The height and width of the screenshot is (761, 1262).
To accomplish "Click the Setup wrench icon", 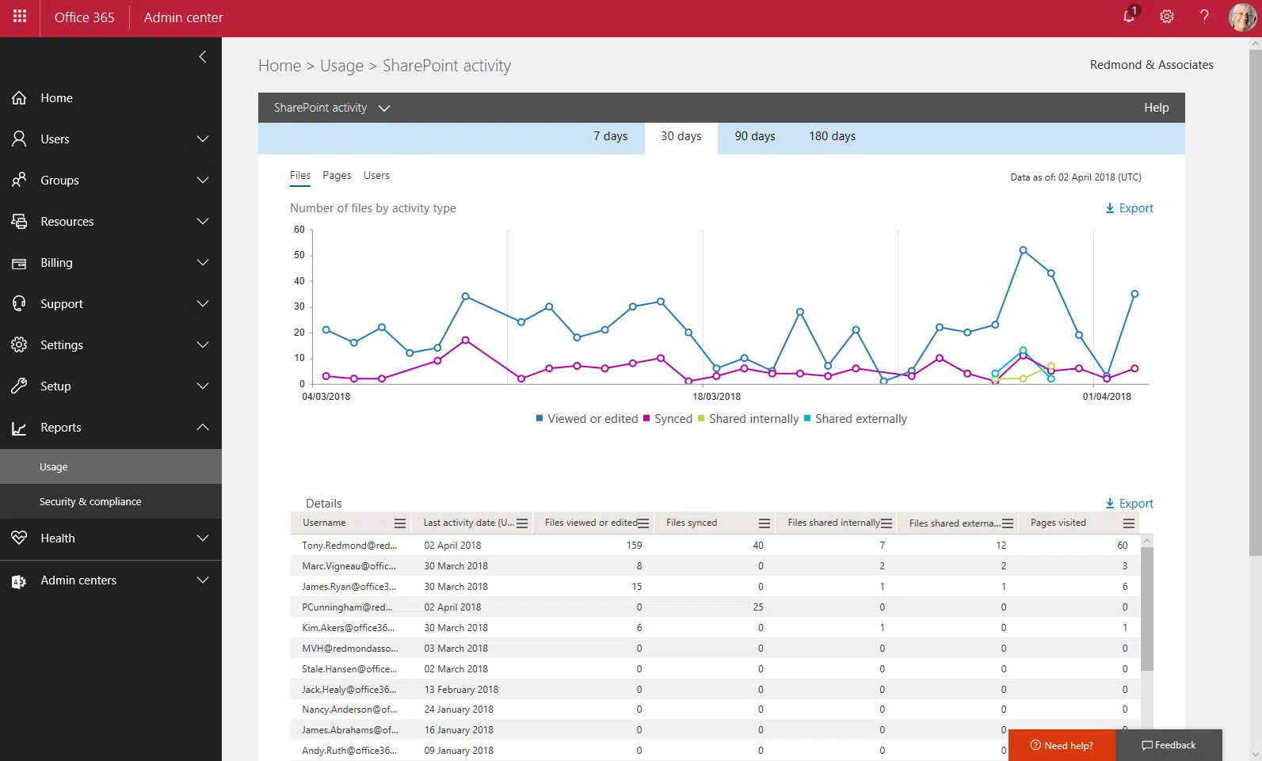I will [x=19, y=386].
